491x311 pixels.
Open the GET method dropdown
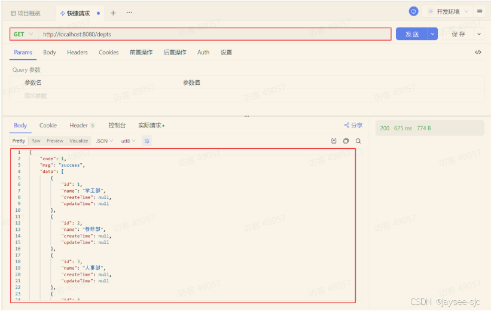tap(23, 34)
